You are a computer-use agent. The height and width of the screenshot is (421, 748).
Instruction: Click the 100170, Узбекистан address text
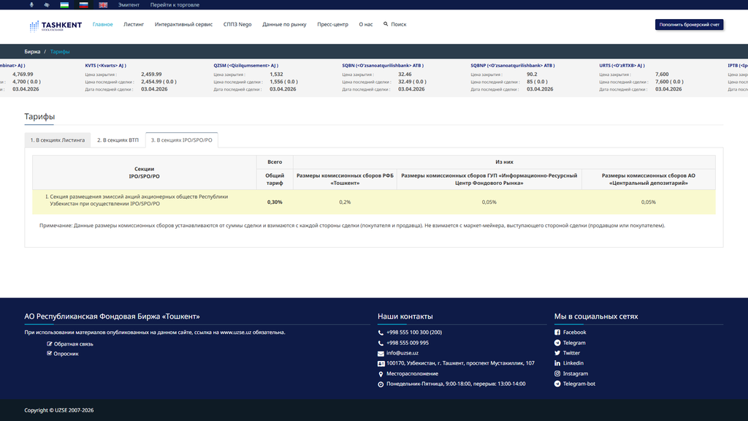(460, 363)
